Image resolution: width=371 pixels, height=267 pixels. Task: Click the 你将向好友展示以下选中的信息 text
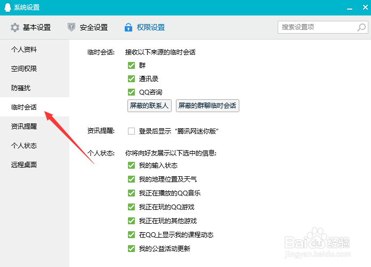coord(171,153)
